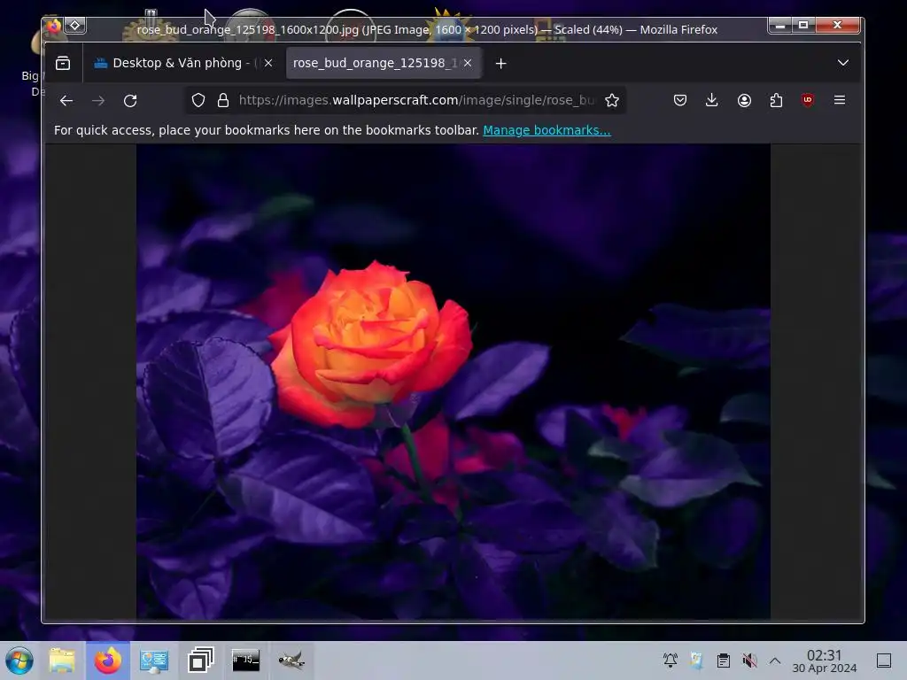Expand hidden system tray icons arrow
This screenshot has height=680, width=907.
tap(775, 661)
